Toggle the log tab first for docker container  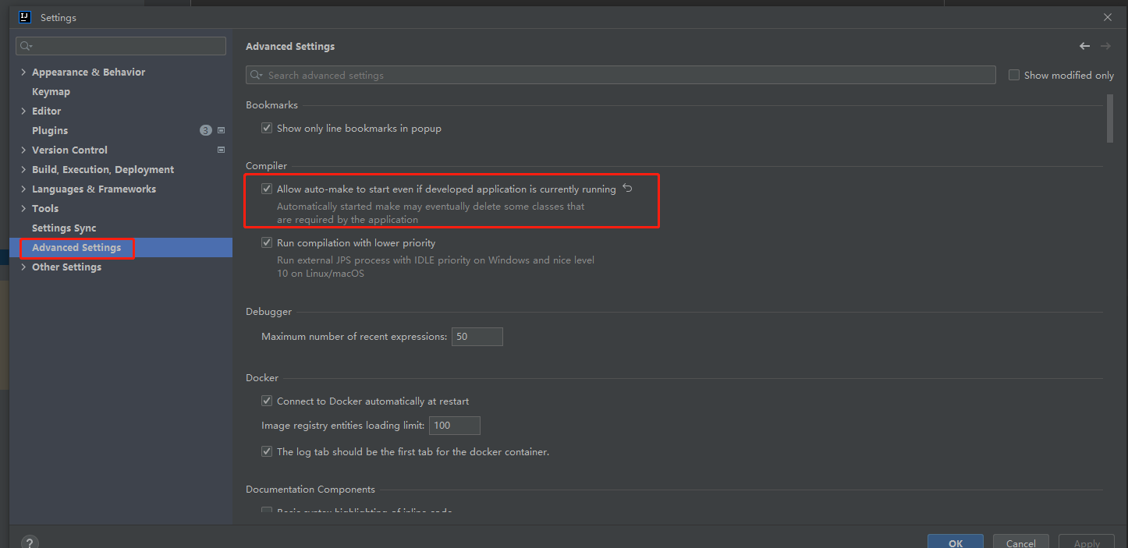(267, 451)
